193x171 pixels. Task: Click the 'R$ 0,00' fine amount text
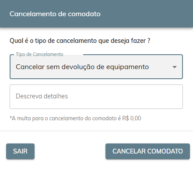[x=132, y=118]
